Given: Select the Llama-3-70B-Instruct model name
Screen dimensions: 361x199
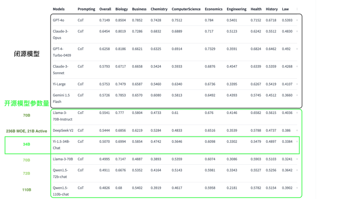Looking at the screenshot, I should click(x=63, y=116).
